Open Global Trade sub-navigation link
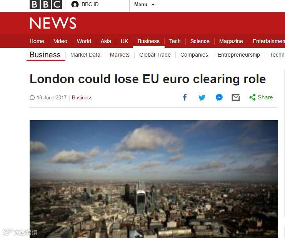 (155, 55)
